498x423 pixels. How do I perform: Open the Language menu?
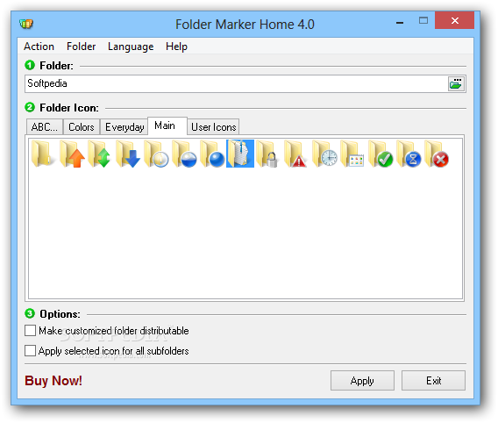pyautogui.click(x=131, y=47)
